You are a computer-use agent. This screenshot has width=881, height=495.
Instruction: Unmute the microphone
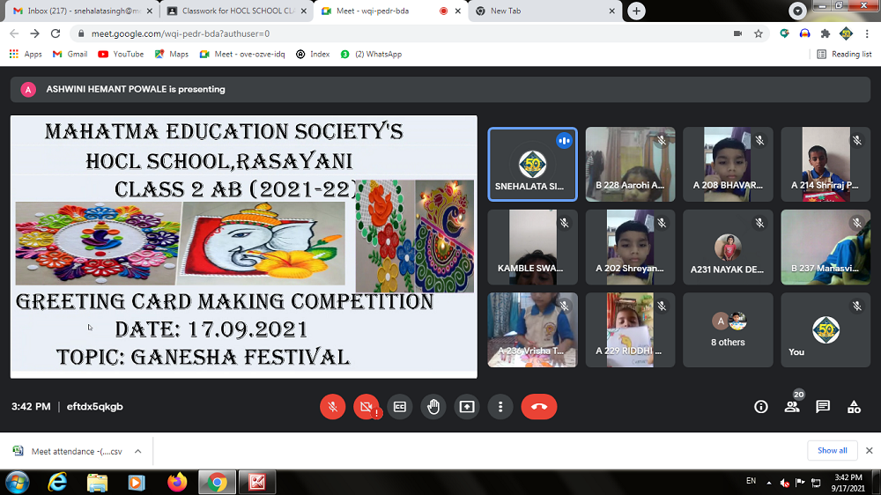click(332, 407)
